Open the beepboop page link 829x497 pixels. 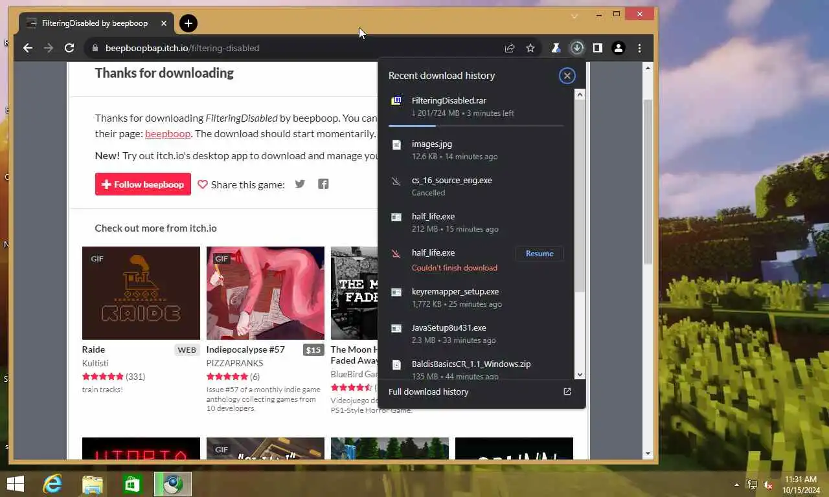point(168,134)
